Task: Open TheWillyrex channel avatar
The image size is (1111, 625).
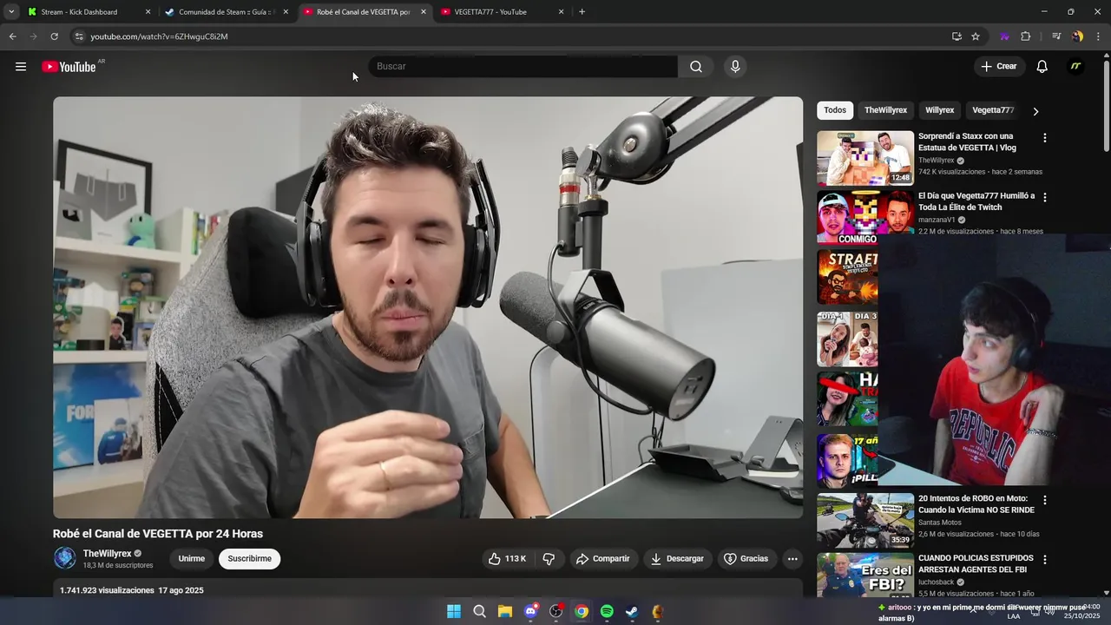Action: 65,558
